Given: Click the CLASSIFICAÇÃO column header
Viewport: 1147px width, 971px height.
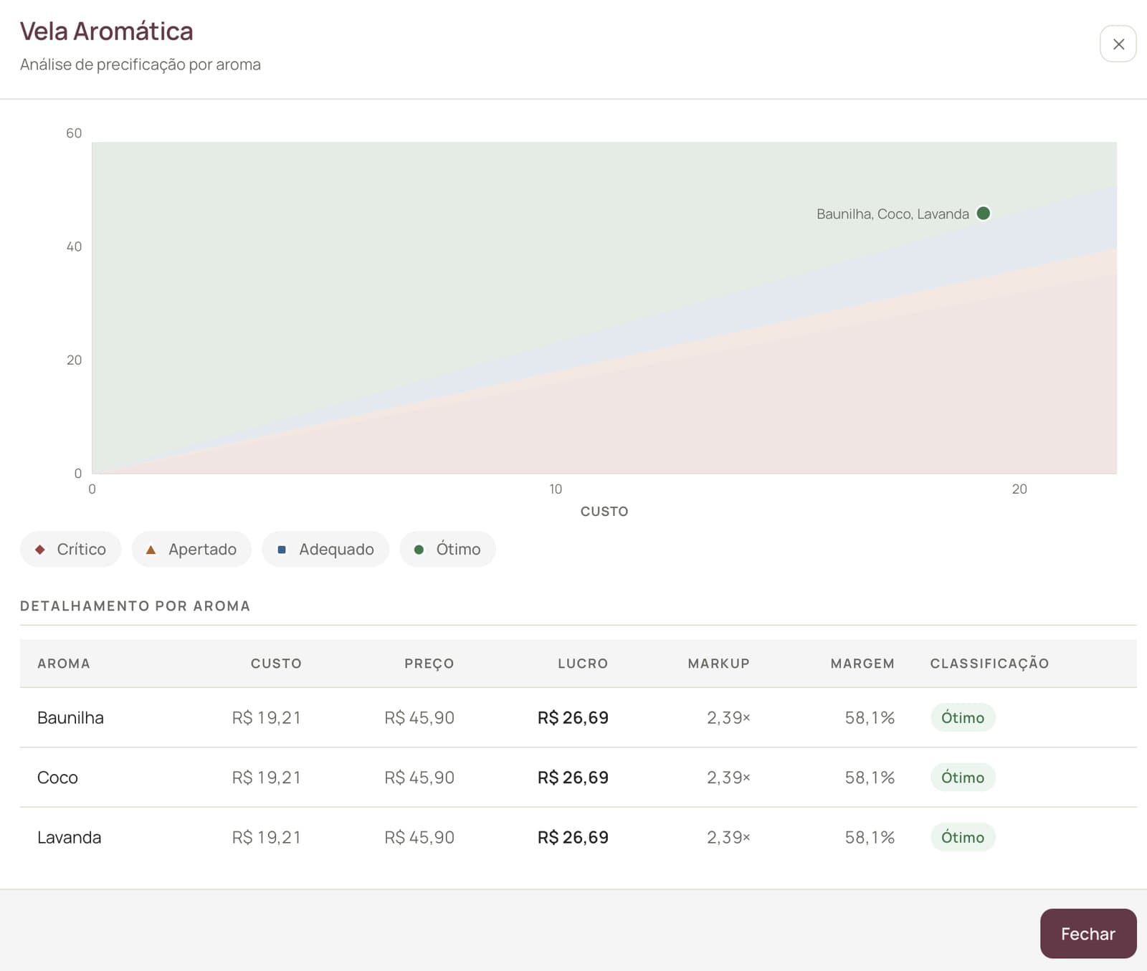Looking at the screenshot, I should (989, 664).
